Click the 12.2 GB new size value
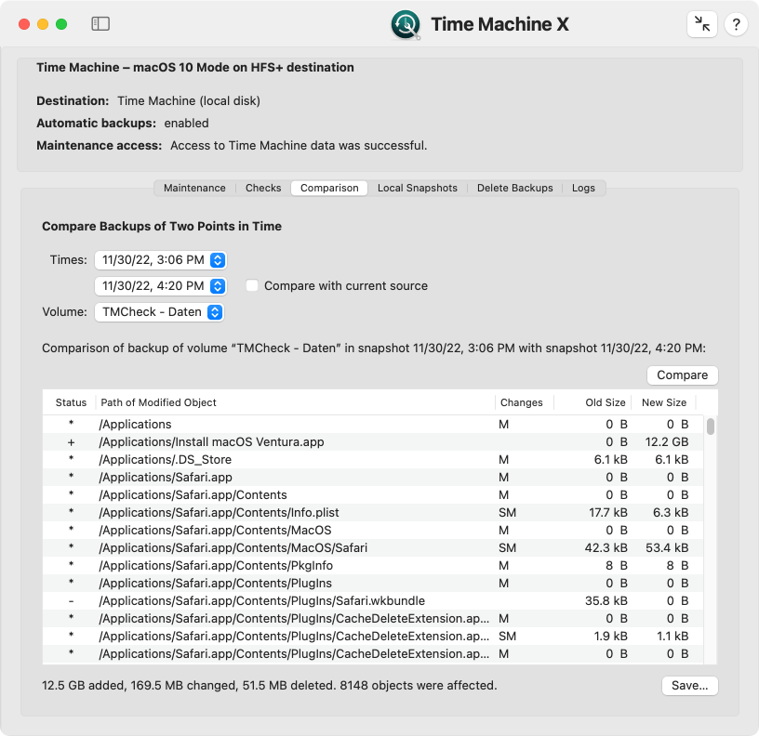The height and width of the screenshot is (736, 759). (667, 442)
